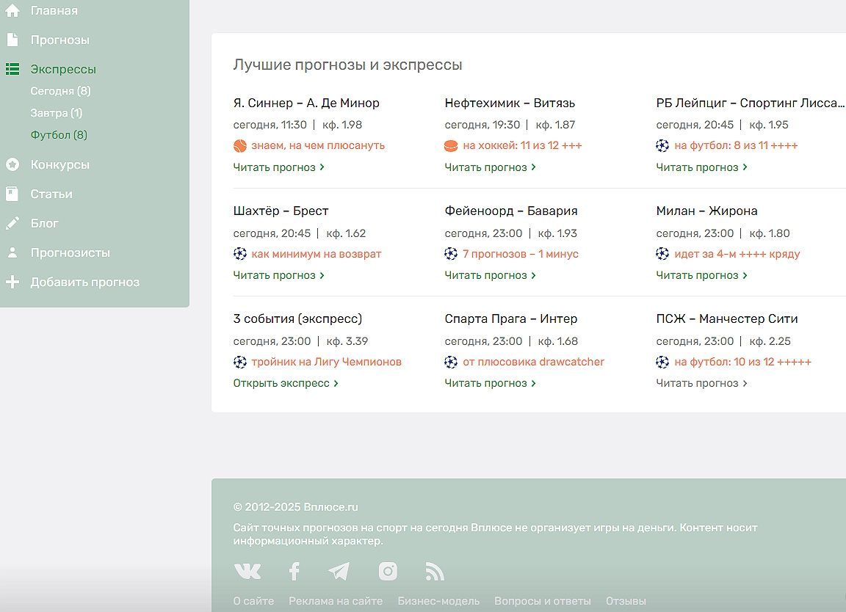Image resolution: width=846 pixels, height=612 pixels.
Task: Open the Главная menu item
Action: (54, 11)
